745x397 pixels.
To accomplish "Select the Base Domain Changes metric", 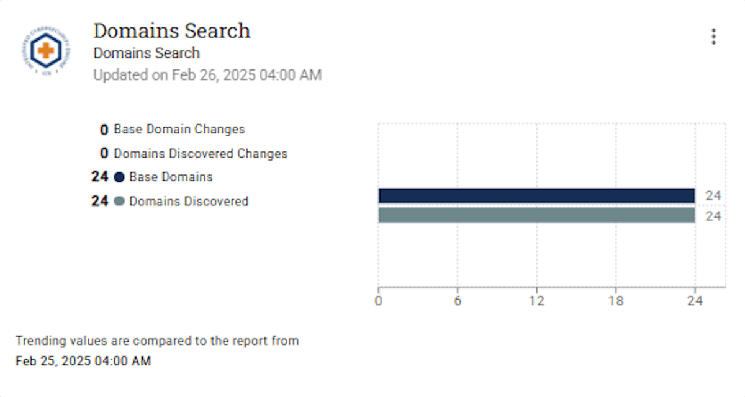I will (x=179, y=130).
